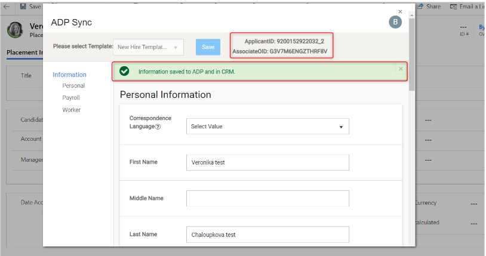Click the ADP Sync dialog title
486x256 pixels.
pyautogui.click(x=71, y=22)
